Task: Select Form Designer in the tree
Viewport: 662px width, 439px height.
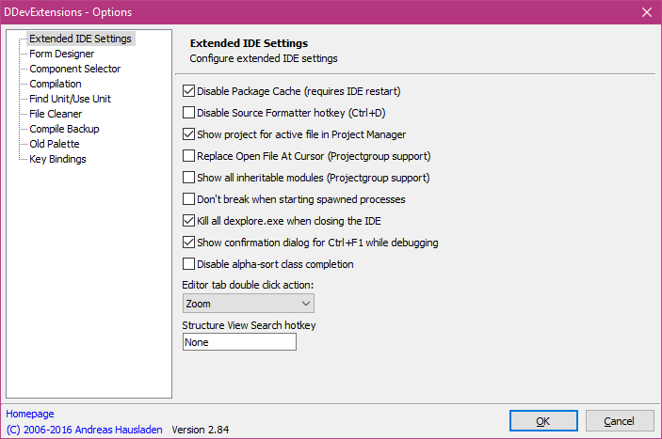Action: (x=61, y=54)
